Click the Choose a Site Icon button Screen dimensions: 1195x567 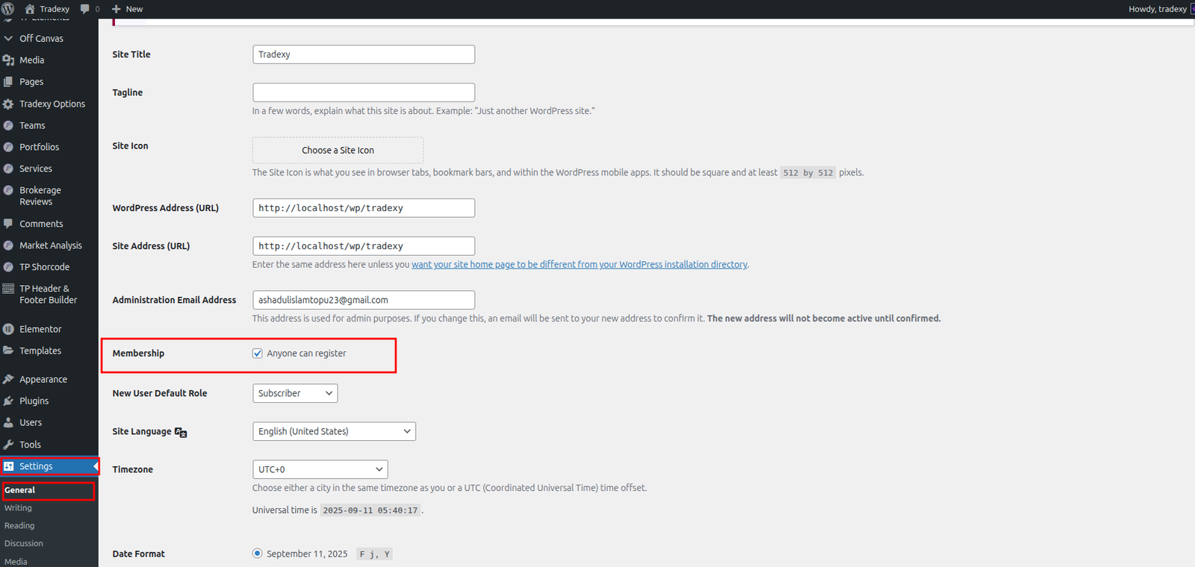pyautogui.click(x=338, y=150)
